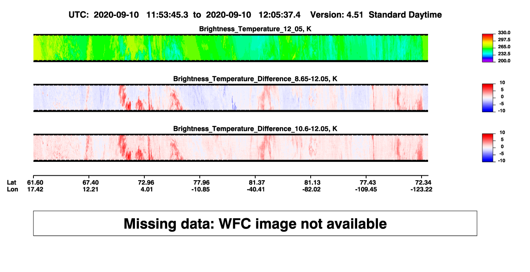Click latitude value 77.96
Image resolution: width=530 pixels, height=272 pixels.
pyautogui.click(x=203, y=182)
